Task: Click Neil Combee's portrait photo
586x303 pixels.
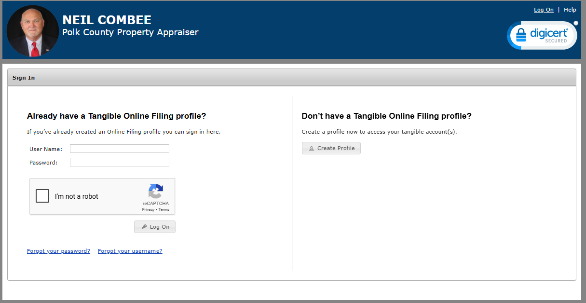Action: tap(32, 30)
